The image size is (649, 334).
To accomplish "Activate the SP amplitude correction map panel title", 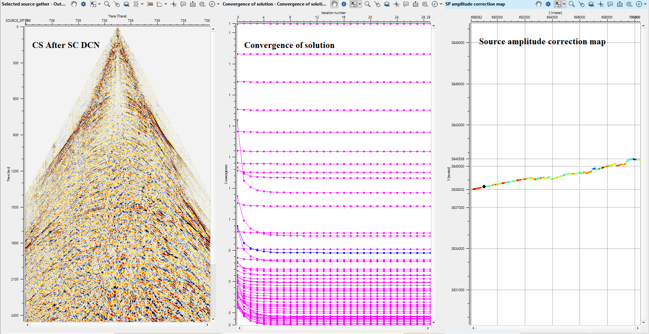I will [x=475, y=4].
